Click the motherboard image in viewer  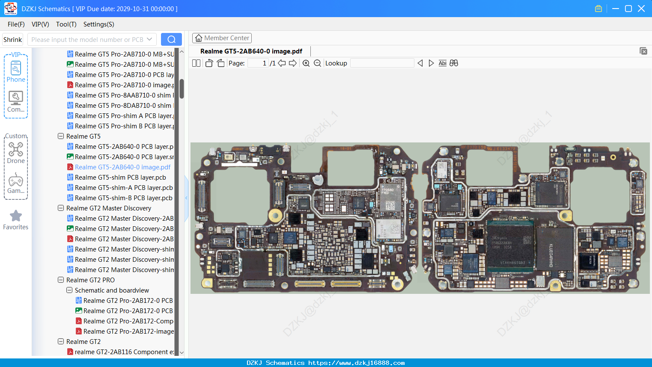pyautogui.click(x=420, y=218)
